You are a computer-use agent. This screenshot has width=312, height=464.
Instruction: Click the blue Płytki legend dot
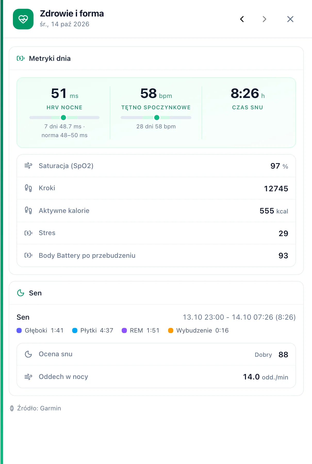(75, 330)
